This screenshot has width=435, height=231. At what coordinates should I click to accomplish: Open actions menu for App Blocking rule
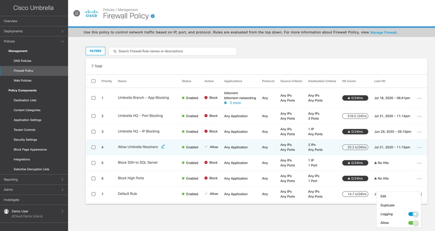[x=419, y=98]
